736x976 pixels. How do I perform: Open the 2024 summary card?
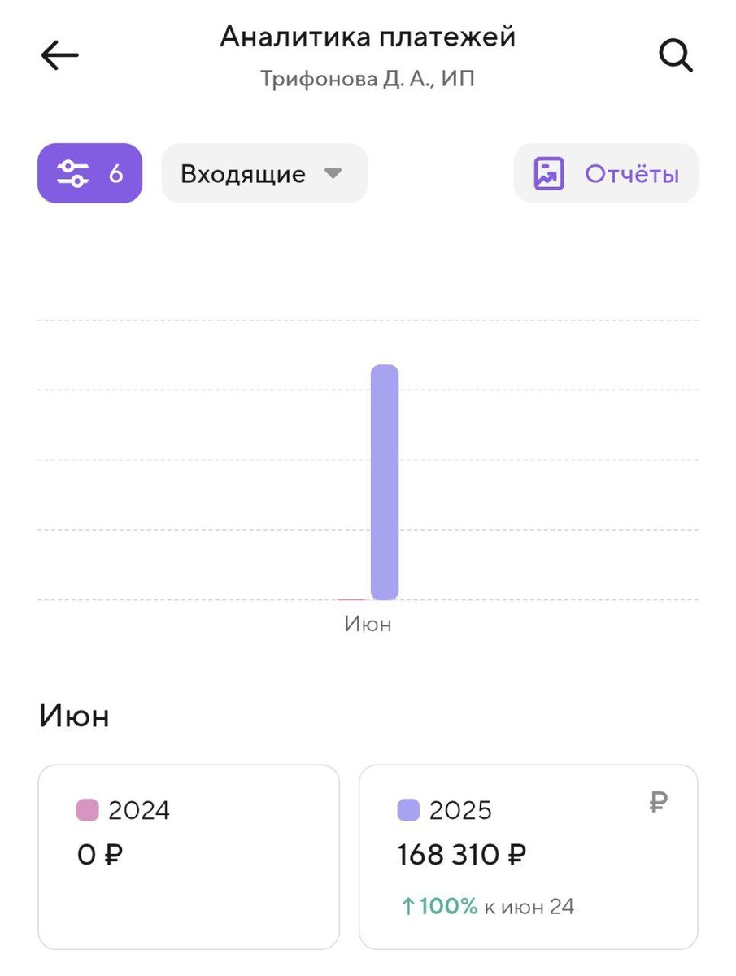click(189, 857)
